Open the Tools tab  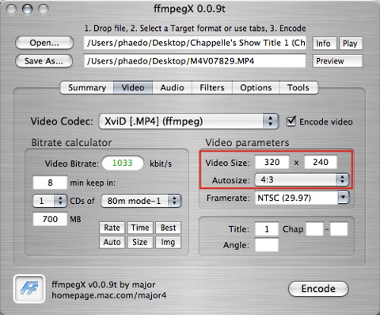pos(298,87)
